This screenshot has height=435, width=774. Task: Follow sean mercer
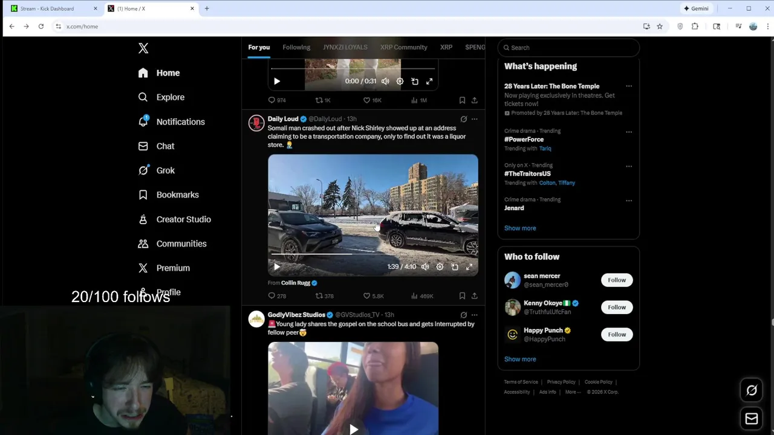click(x=617, y=280)
